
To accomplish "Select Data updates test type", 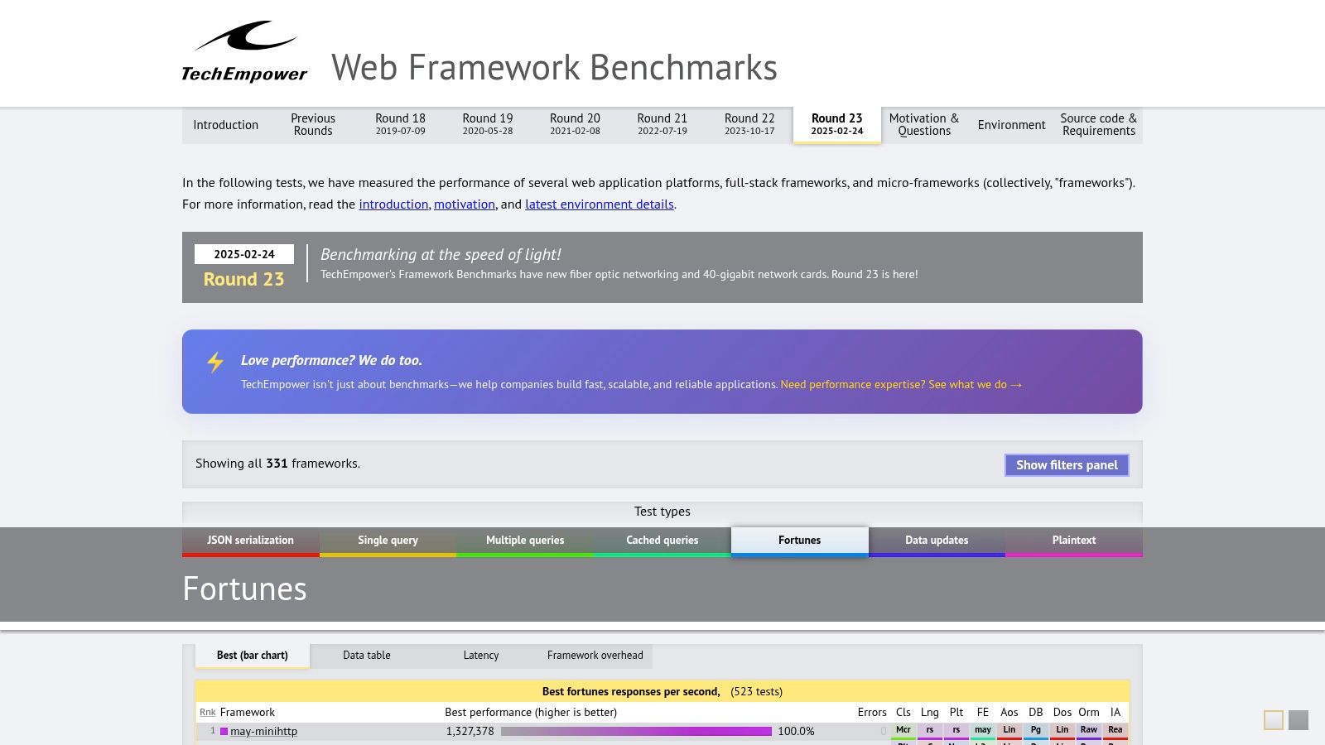I will click(x=937, y=541).
